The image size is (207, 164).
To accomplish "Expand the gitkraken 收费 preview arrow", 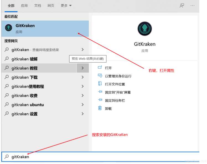I will click(83, 95).
